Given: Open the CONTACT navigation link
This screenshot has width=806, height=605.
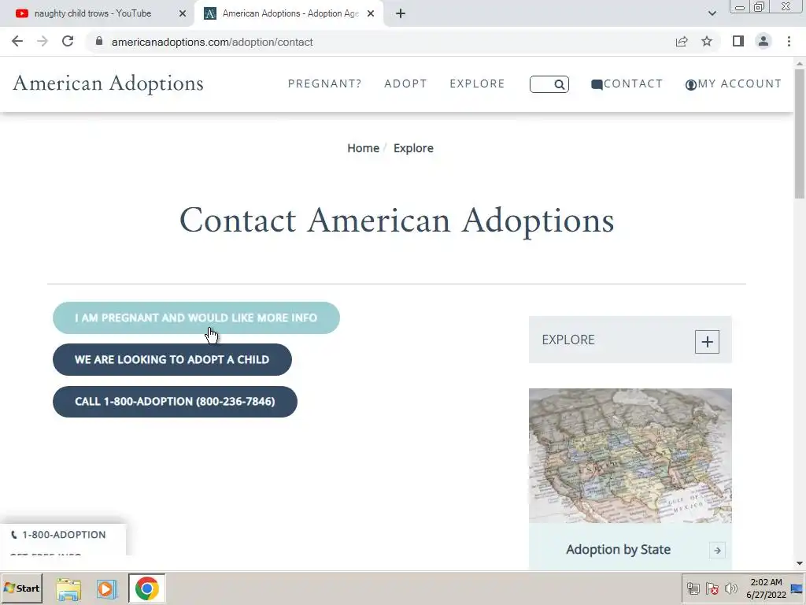Looking at the screenshot, I should click(627, 84).
